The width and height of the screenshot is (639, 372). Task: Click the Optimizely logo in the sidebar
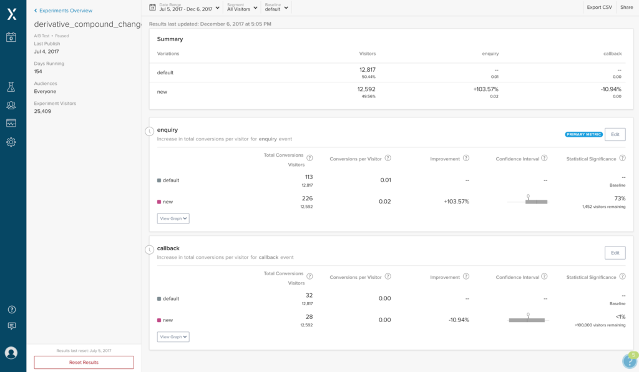[11, 14]
